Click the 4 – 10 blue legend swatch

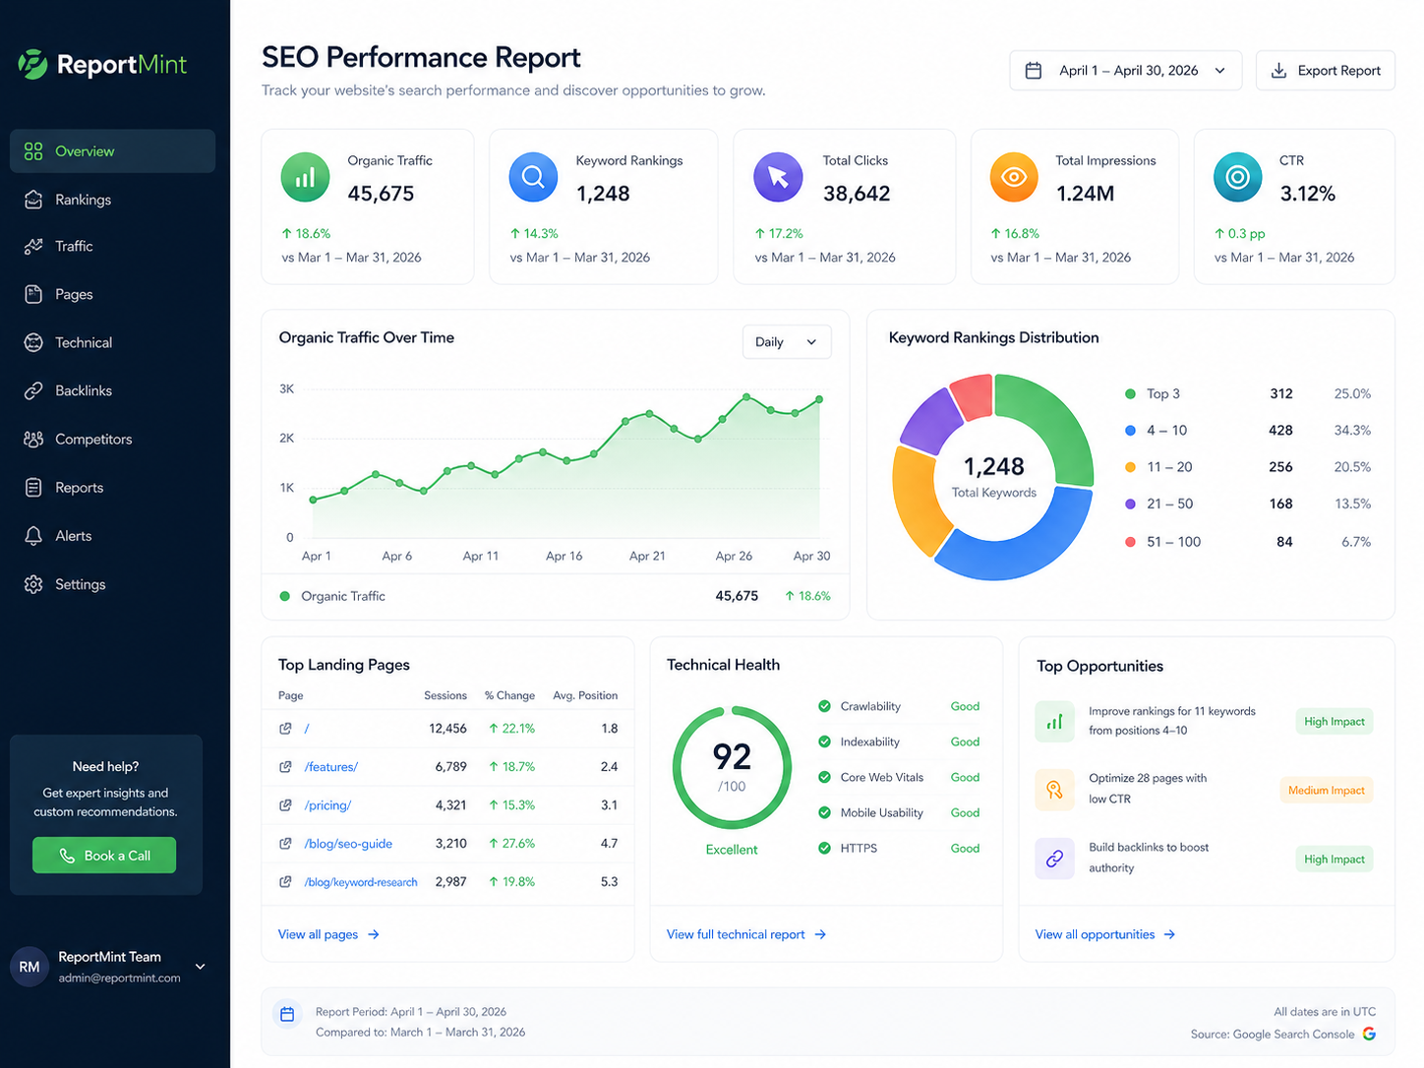coord(1130,430)
